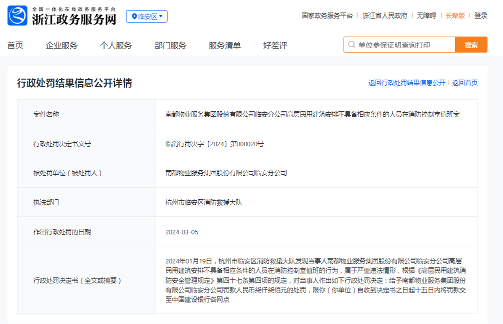Image resolution: width=503 pixels, height=324 pixels.
Task: Select the decision summary paragraph beginning 2024年01月19日
Action: tap(315, 280)
